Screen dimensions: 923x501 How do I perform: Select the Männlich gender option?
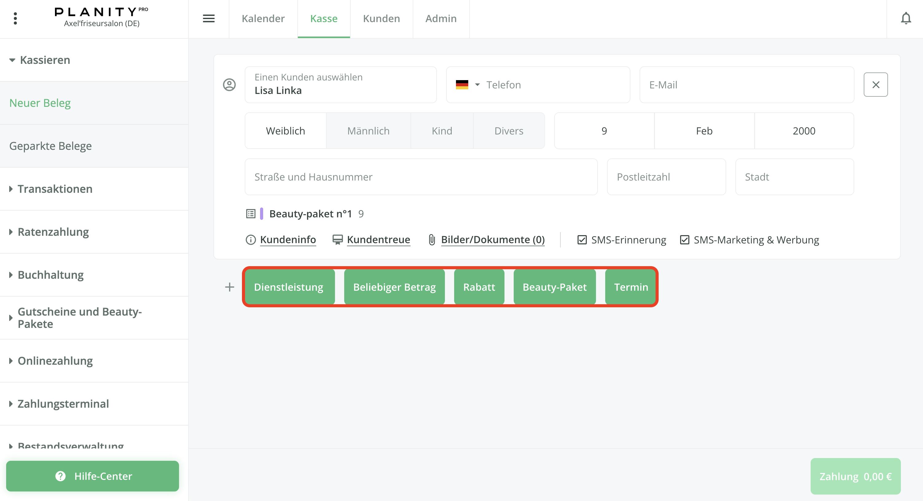[x=368, y=131]
